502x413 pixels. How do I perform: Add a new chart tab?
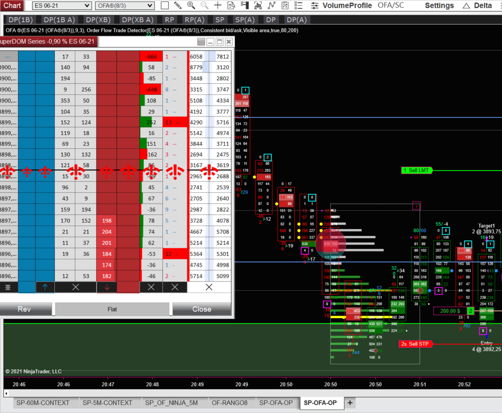[x=350, y=403]
